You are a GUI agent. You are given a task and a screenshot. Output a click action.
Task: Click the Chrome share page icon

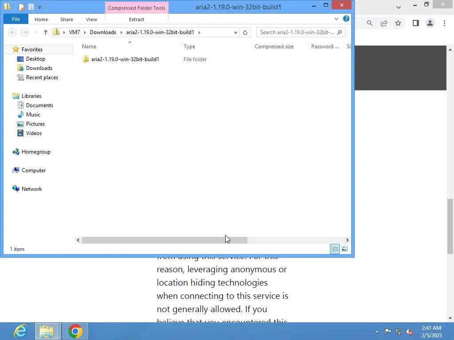pos(384,23)
